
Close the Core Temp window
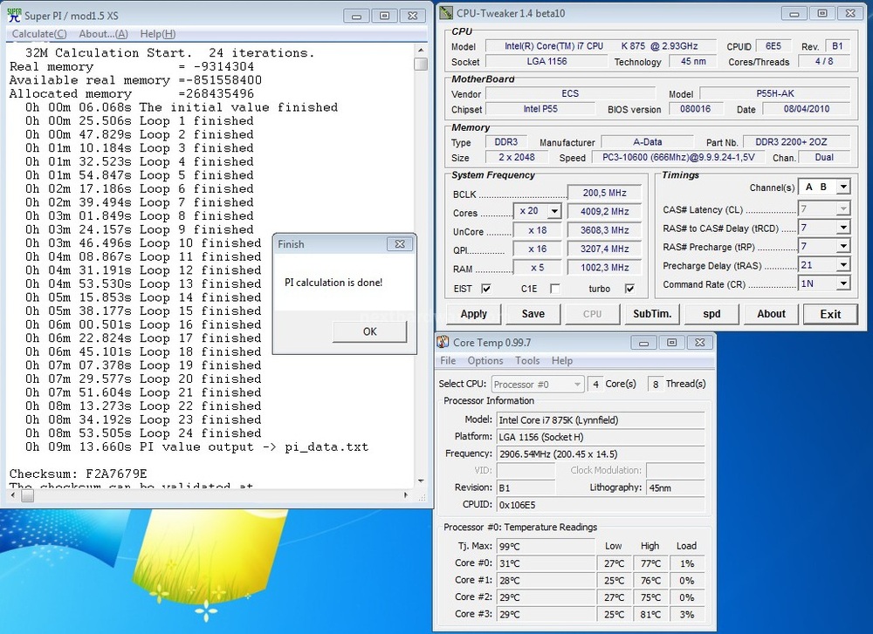tap(700, 343)
